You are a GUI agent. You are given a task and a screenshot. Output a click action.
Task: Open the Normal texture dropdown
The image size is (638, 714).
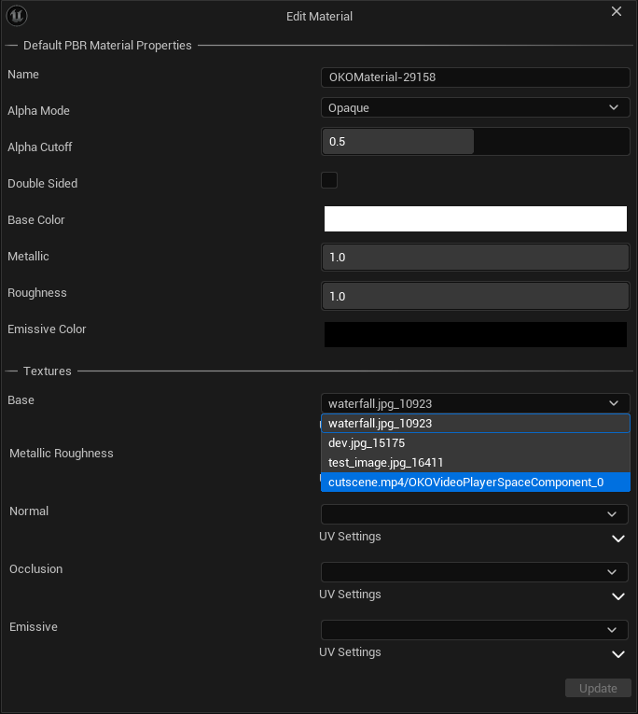click(474, 514)
